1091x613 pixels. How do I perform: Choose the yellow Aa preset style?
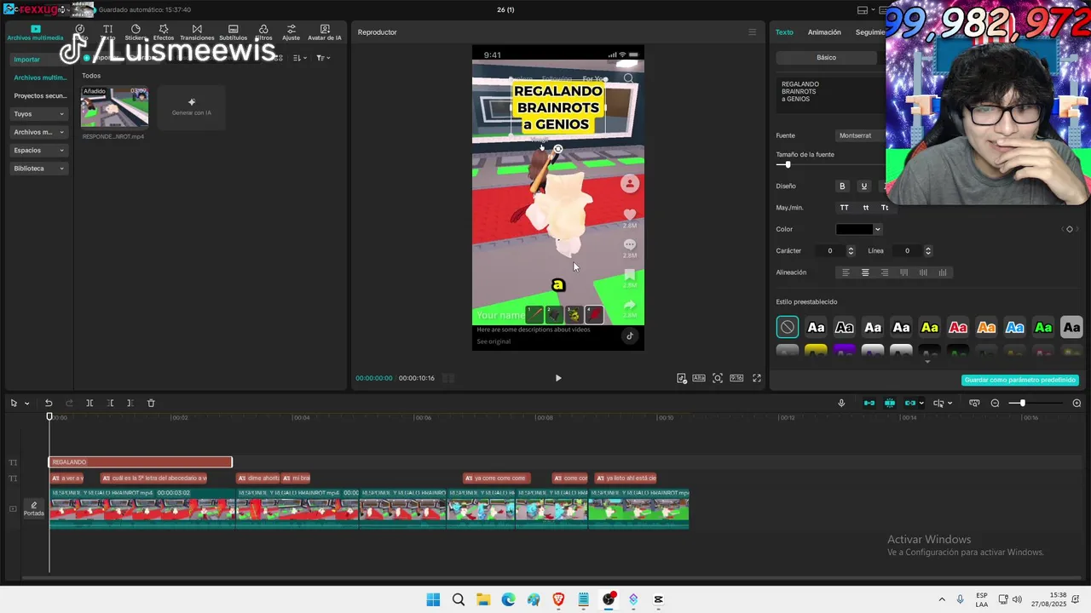[930, 327]
